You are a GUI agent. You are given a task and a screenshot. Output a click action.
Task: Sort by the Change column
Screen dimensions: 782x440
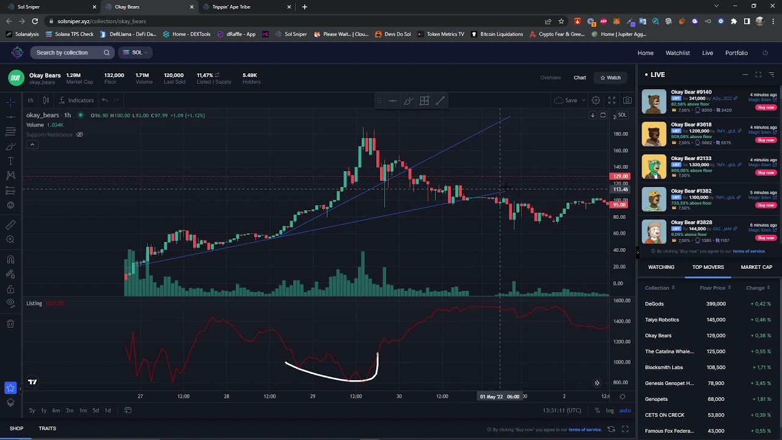(x=758, y=288)
